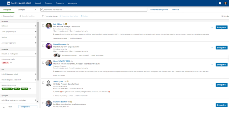Open Recherches enregistrées link
The height and width of the screenshot is (114, 229).
(159, 10)
